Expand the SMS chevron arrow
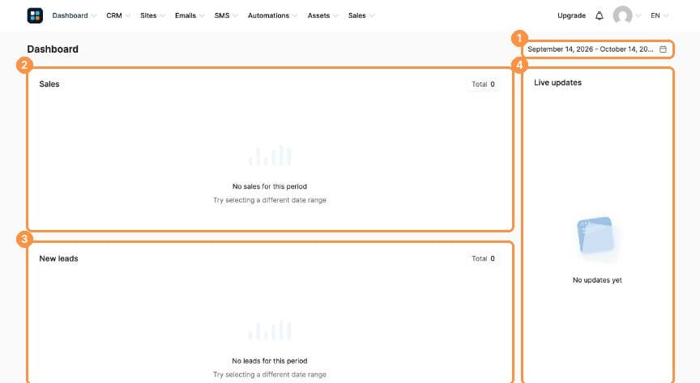 pos(235,16)
